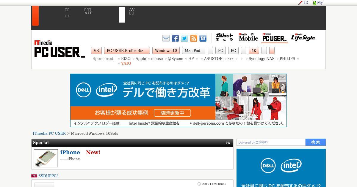357x187 pixels.
Task: Click the pencil ID icon
Action: [300, 3]
